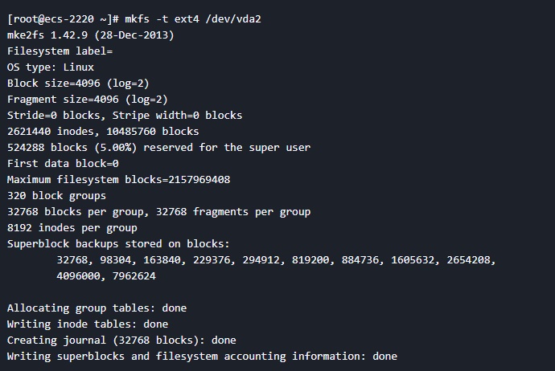
Task: Click the 524288 blocks reserved line
Action: 158,147
